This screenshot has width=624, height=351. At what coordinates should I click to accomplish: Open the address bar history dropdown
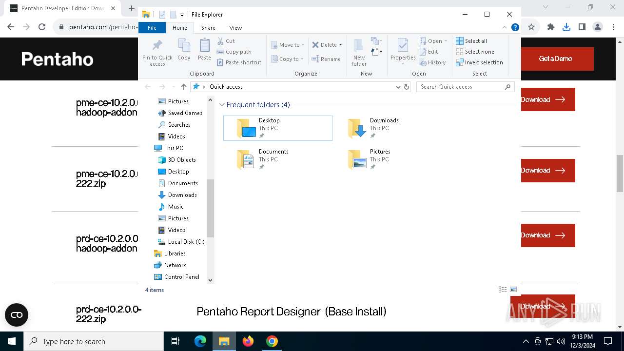398,87
